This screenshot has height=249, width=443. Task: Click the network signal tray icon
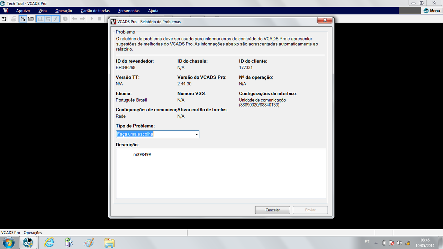click(407, 243)
